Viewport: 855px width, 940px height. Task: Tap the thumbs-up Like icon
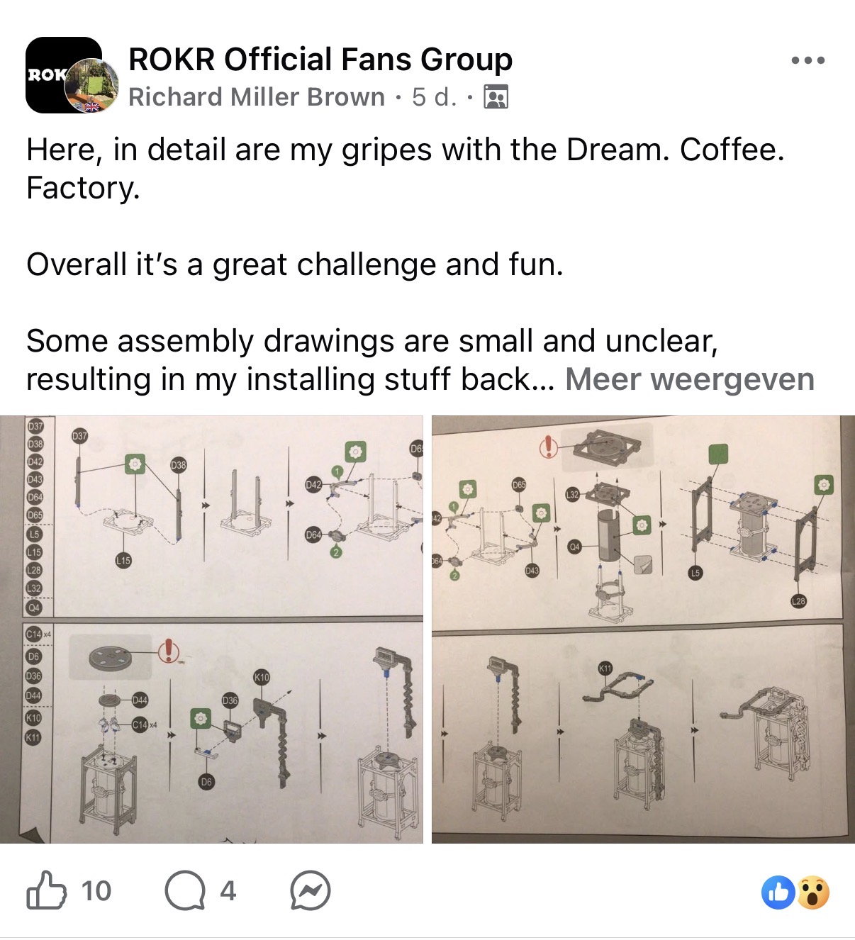tap(47, 890)
